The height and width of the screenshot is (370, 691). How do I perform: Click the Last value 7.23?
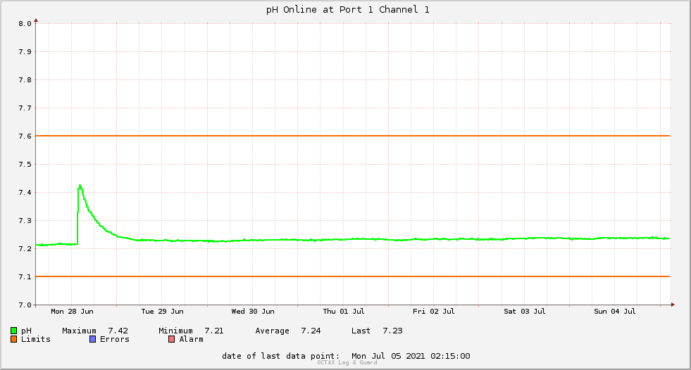click(x=392, y=331)
